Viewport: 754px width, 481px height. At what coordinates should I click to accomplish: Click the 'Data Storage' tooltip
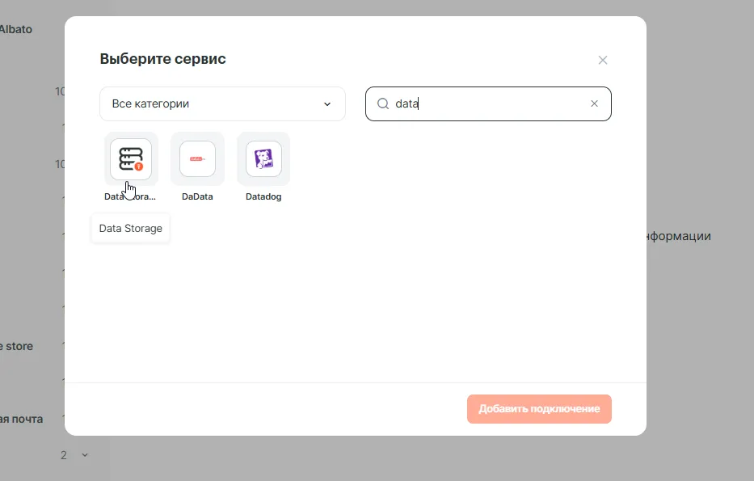tap(131, 229)
